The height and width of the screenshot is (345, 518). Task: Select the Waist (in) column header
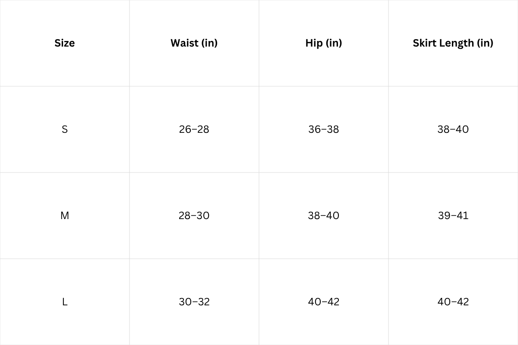click(194, 43)
